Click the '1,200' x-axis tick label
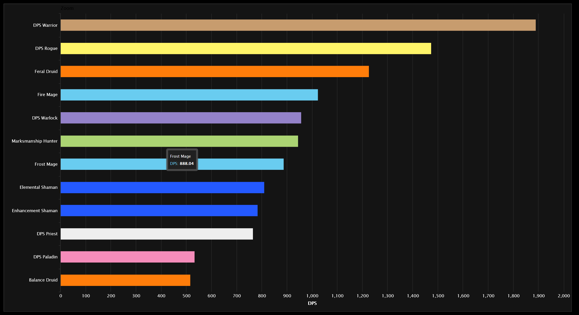The width and height of the screenshot is (579, 315). point(363,296)
